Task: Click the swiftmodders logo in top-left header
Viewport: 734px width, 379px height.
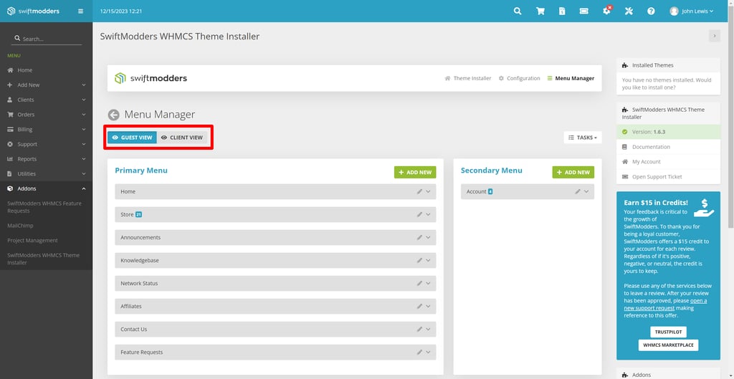Action: click(33, 11)
